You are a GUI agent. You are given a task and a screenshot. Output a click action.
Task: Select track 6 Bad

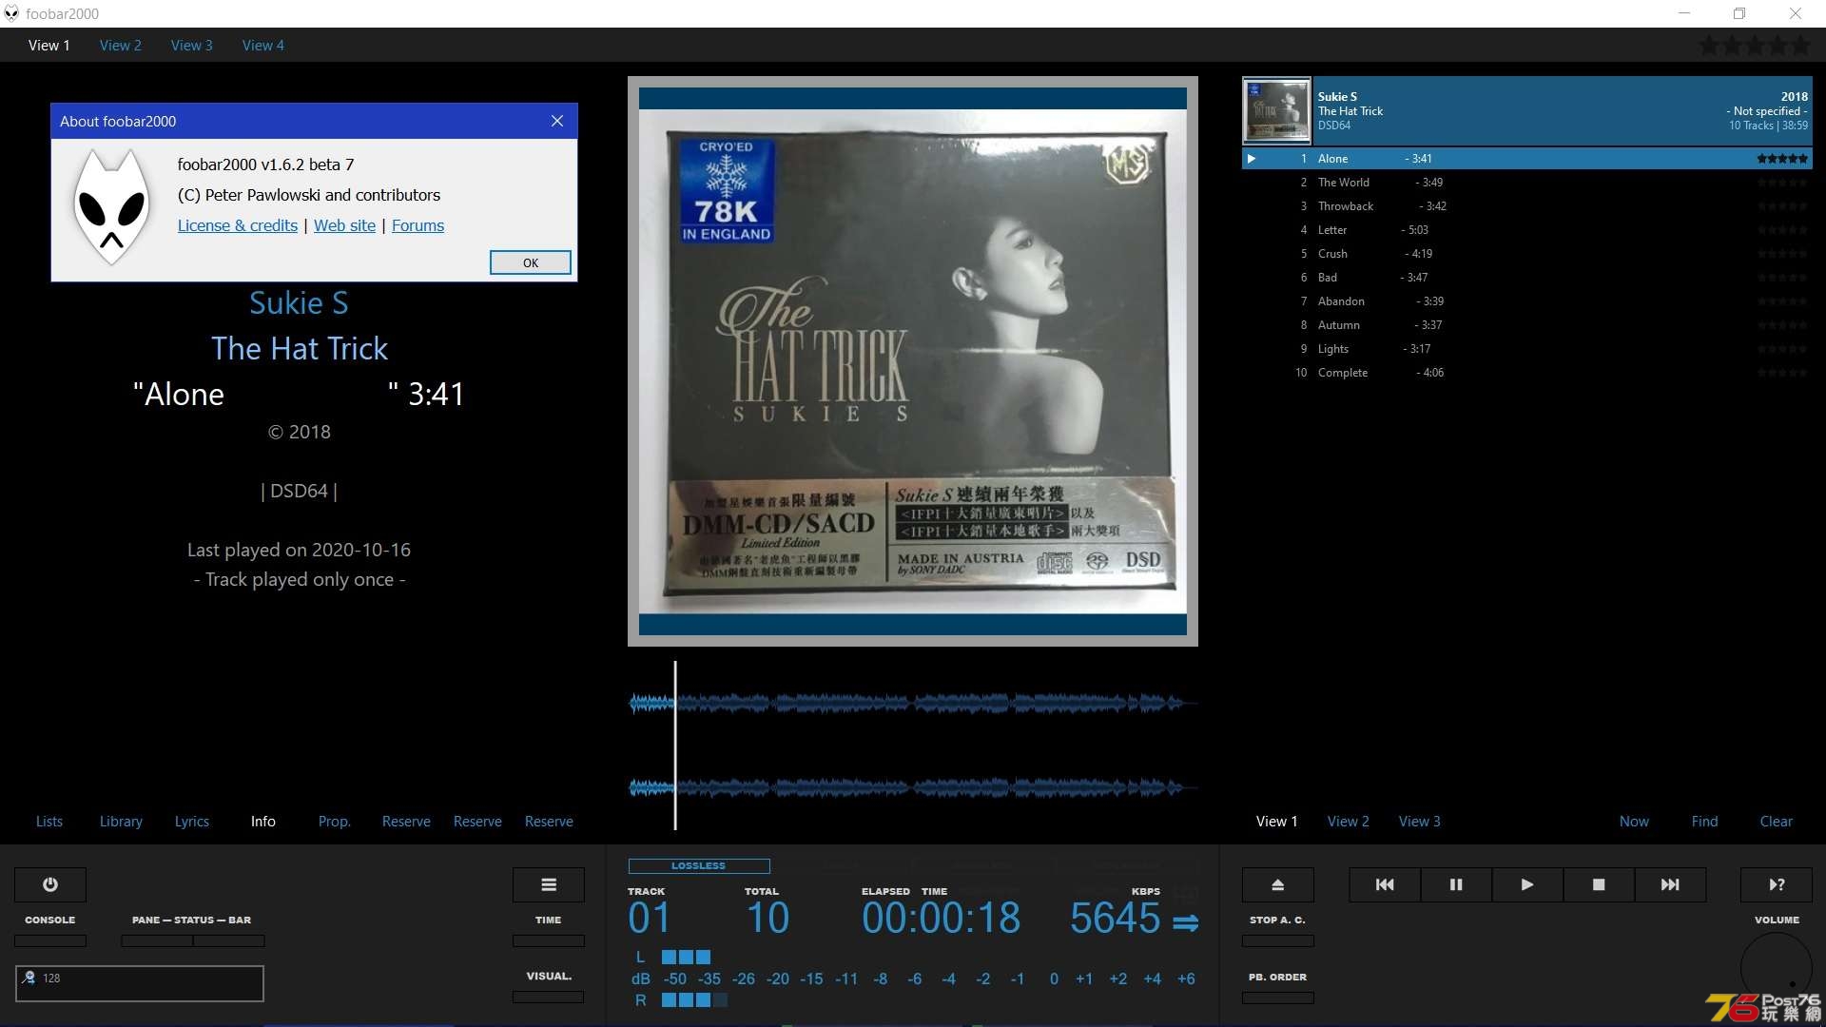tap(1527, 278)
